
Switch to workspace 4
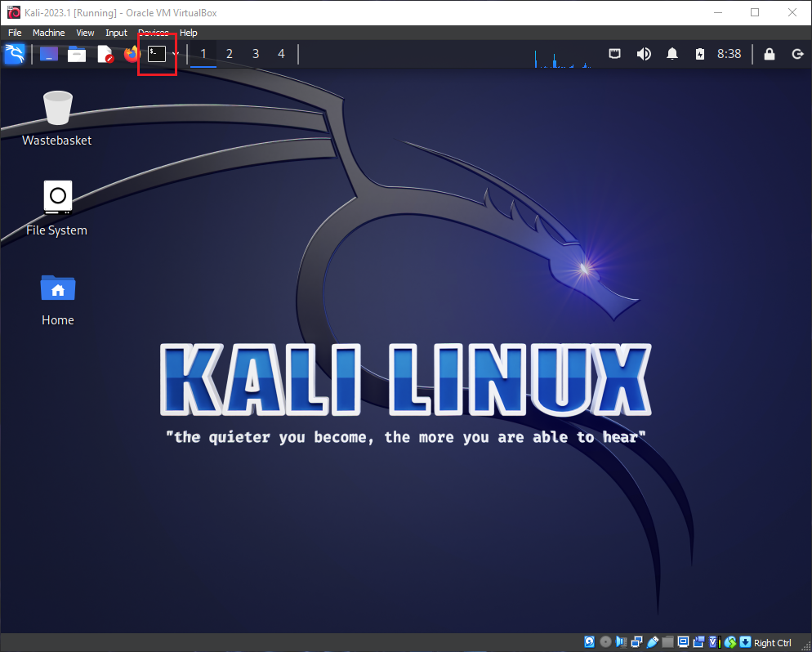pyautogui.click(x=281, y=54)
